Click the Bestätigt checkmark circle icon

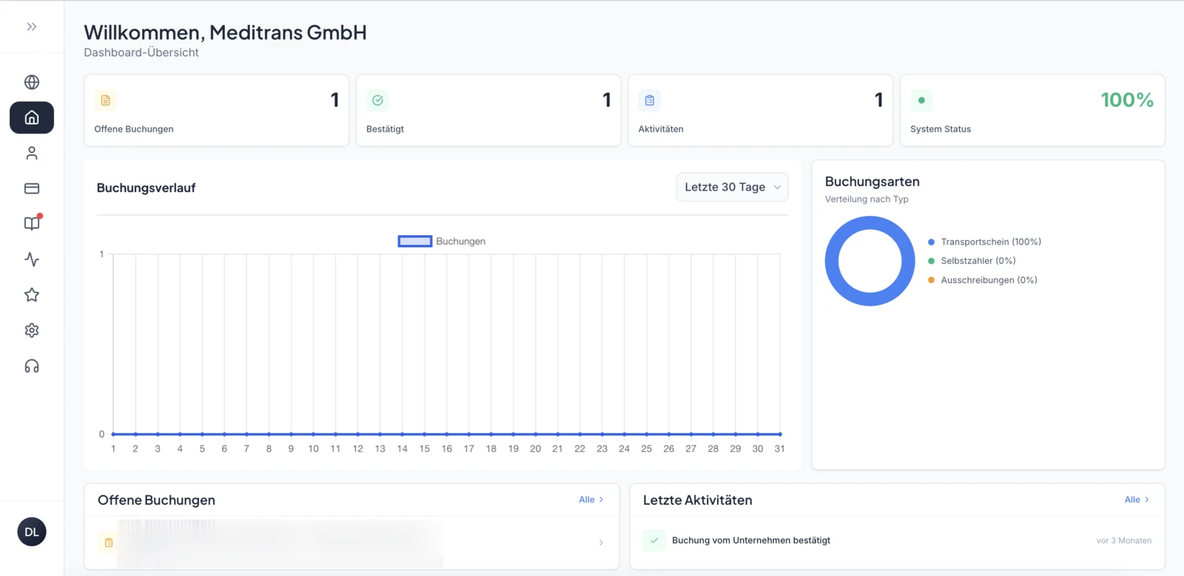coord(377,101)
